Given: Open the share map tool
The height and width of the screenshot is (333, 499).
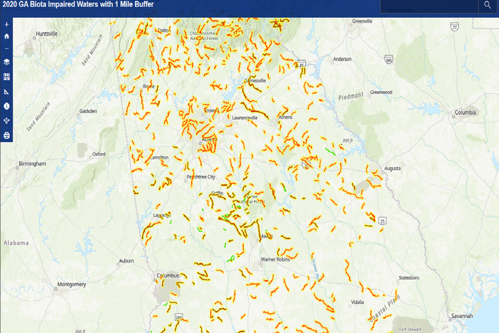Looking at the screenshot, I should tap(6, 120).
